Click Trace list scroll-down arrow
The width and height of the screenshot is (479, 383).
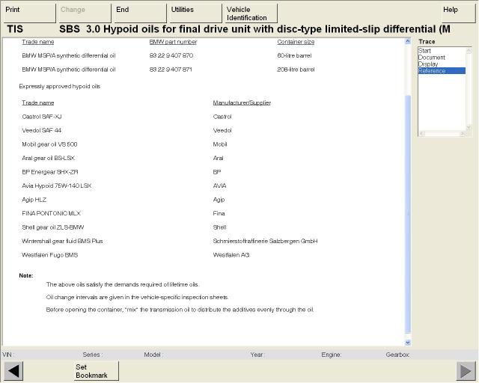tap(469, 127)
